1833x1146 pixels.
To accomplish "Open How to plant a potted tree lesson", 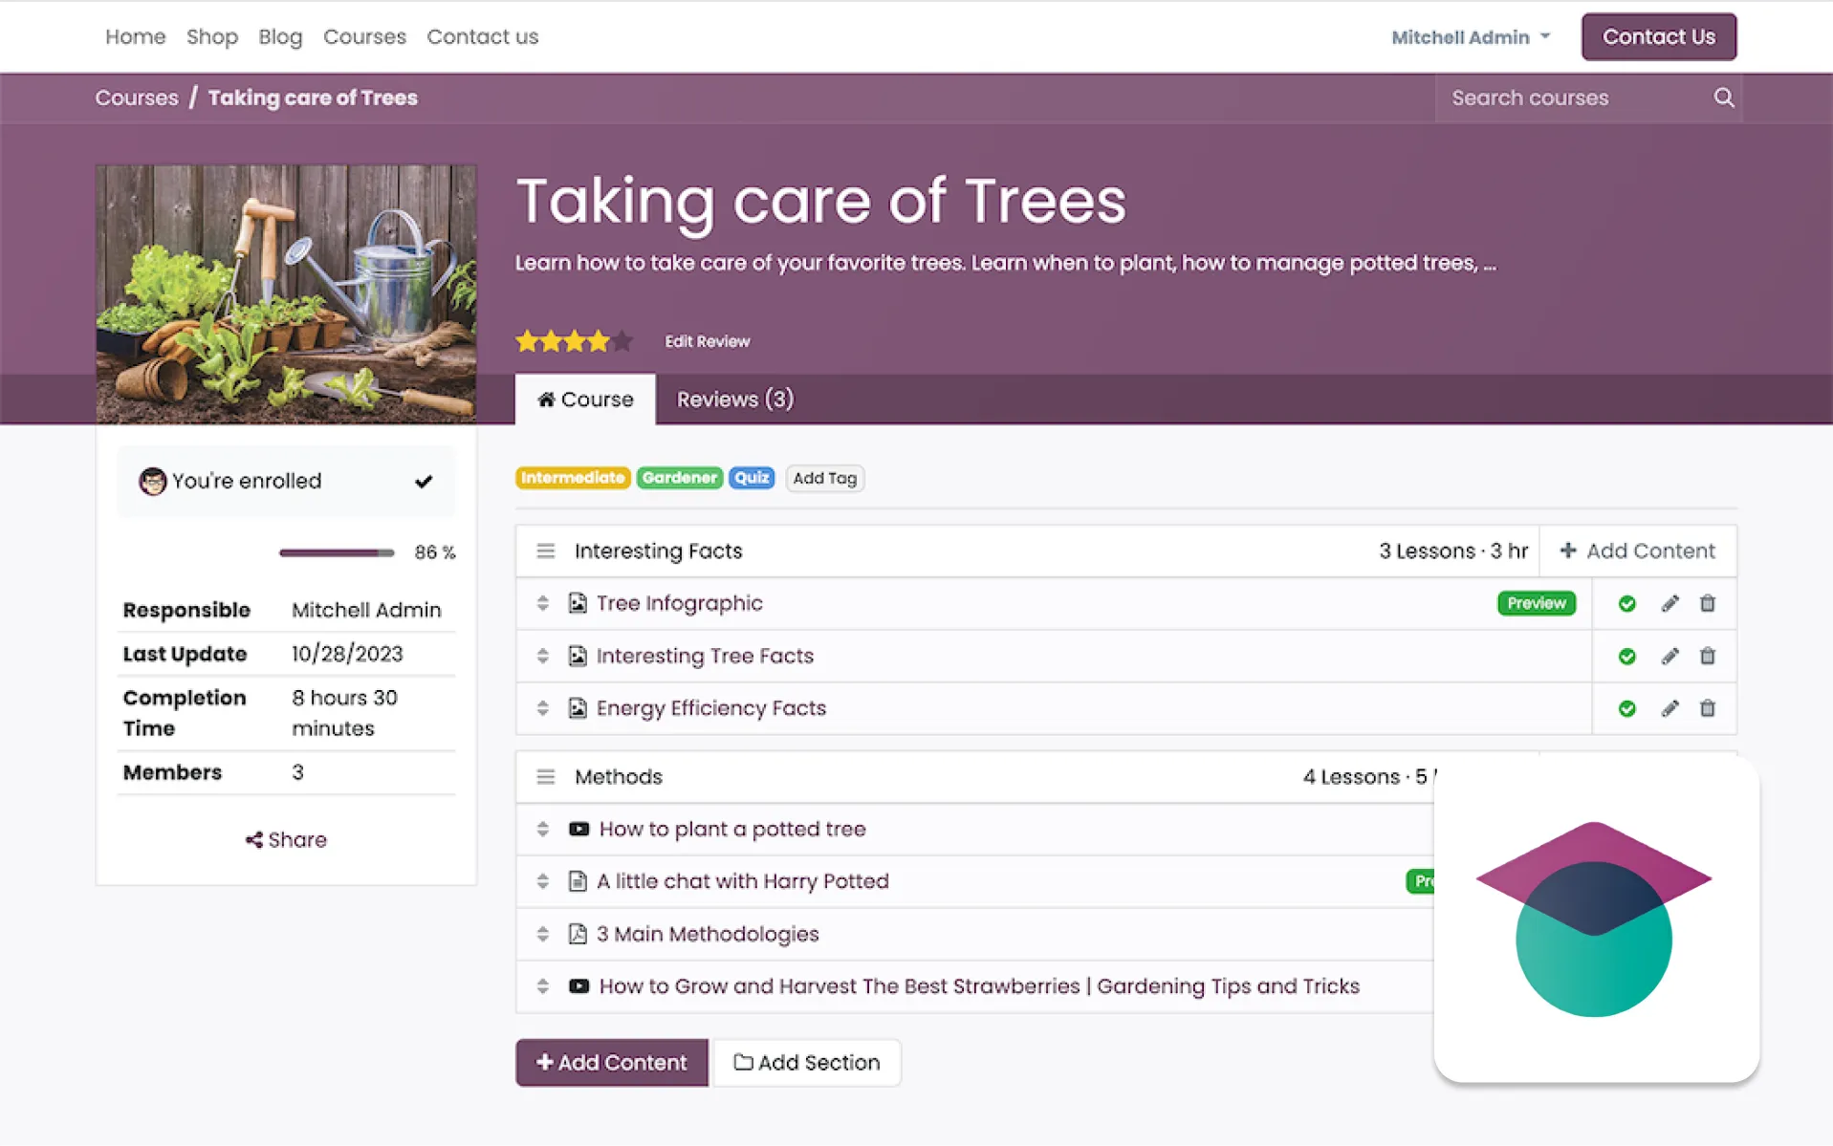I will (x=732, y=829).
